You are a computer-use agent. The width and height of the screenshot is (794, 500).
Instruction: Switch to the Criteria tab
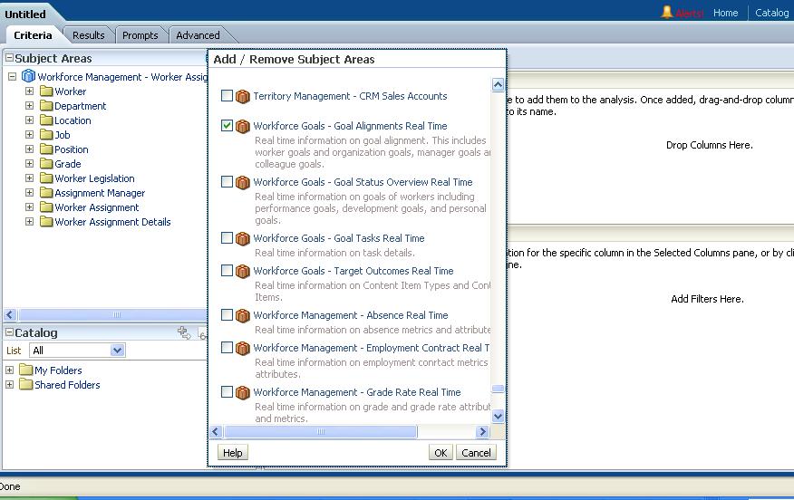click(33, 35)
